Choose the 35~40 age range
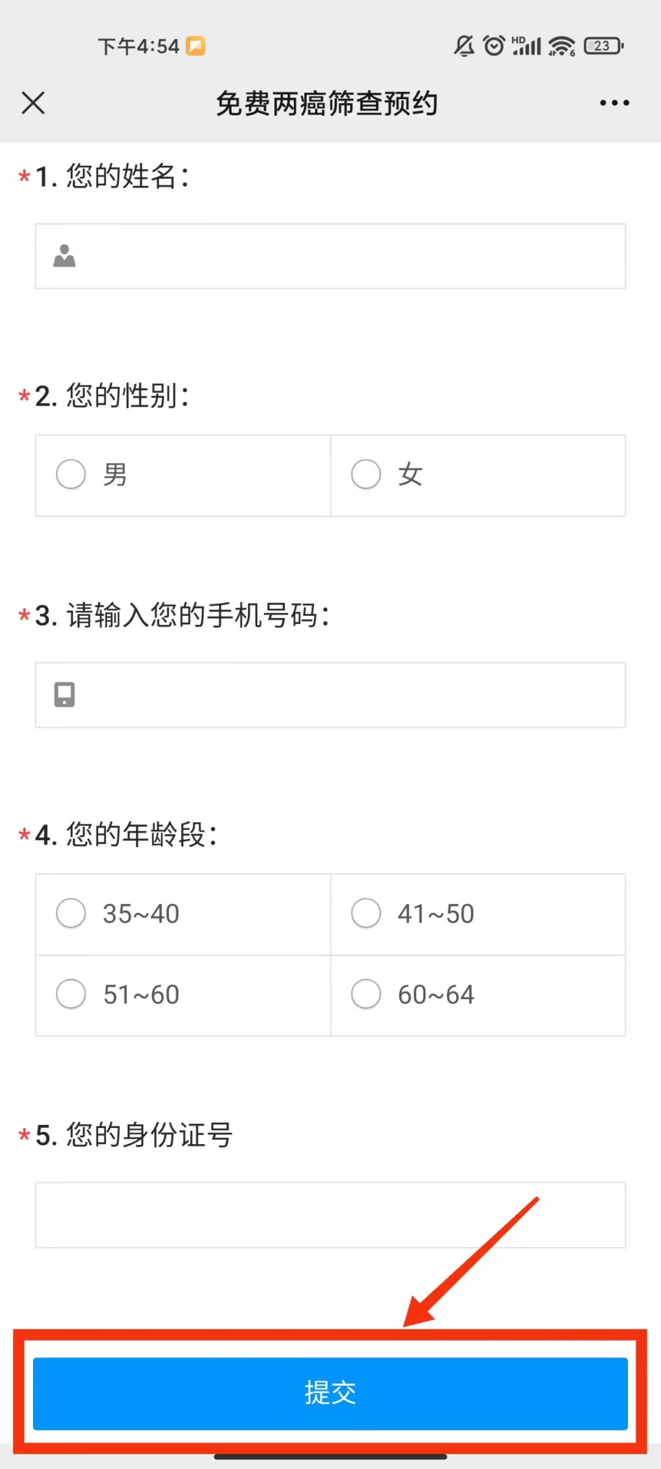The height and width of the screenshot is (1469, 661). [x=71, y=913]
